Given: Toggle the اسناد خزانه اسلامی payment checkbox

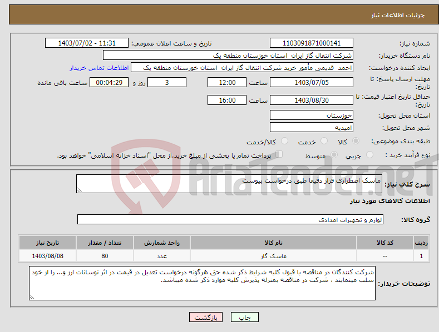Looking at the screenshot, I should point(279,154).
